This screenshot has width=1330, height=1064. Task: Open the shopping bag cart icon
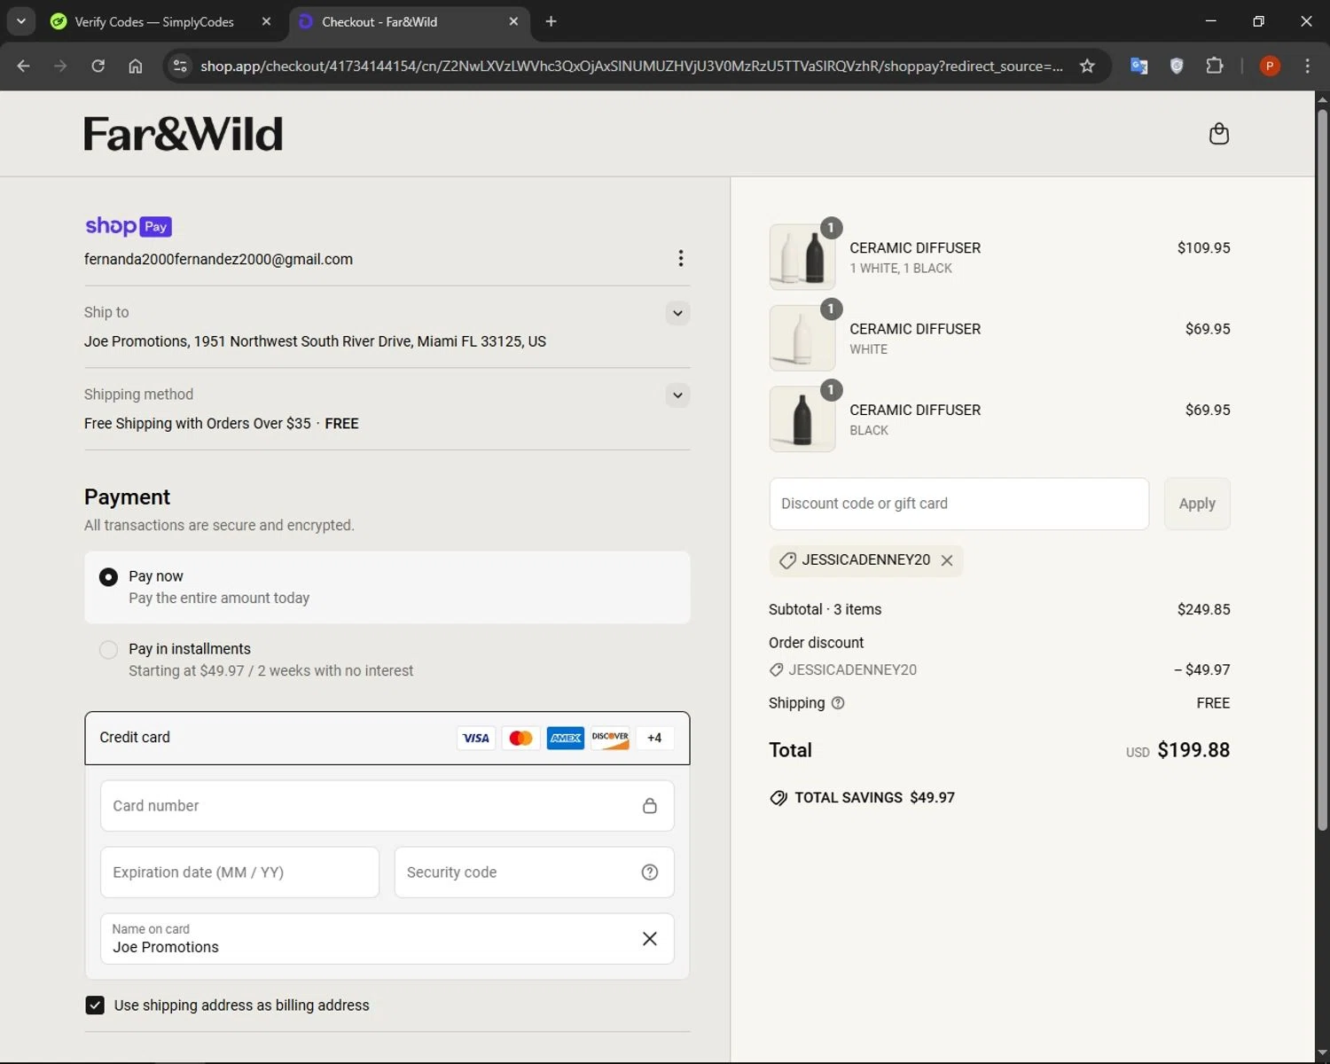1219,134
